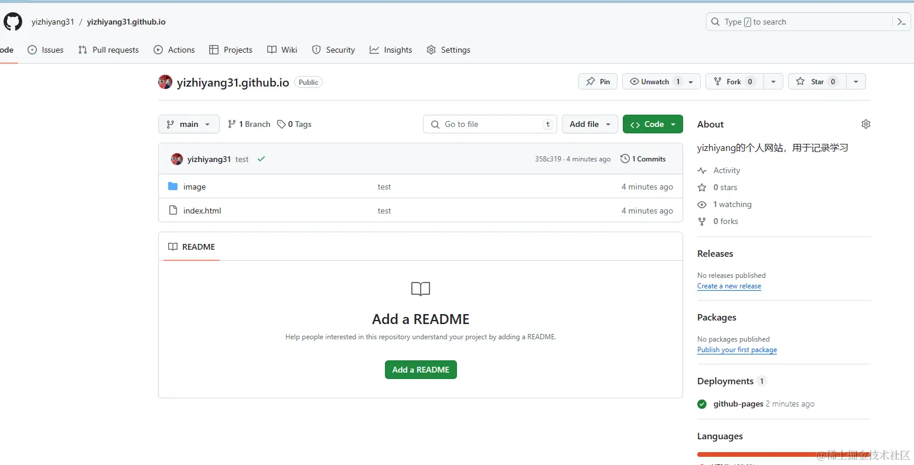Click the commit history clock icon
This screenshot has width=914, height=465.
(625, 159)
